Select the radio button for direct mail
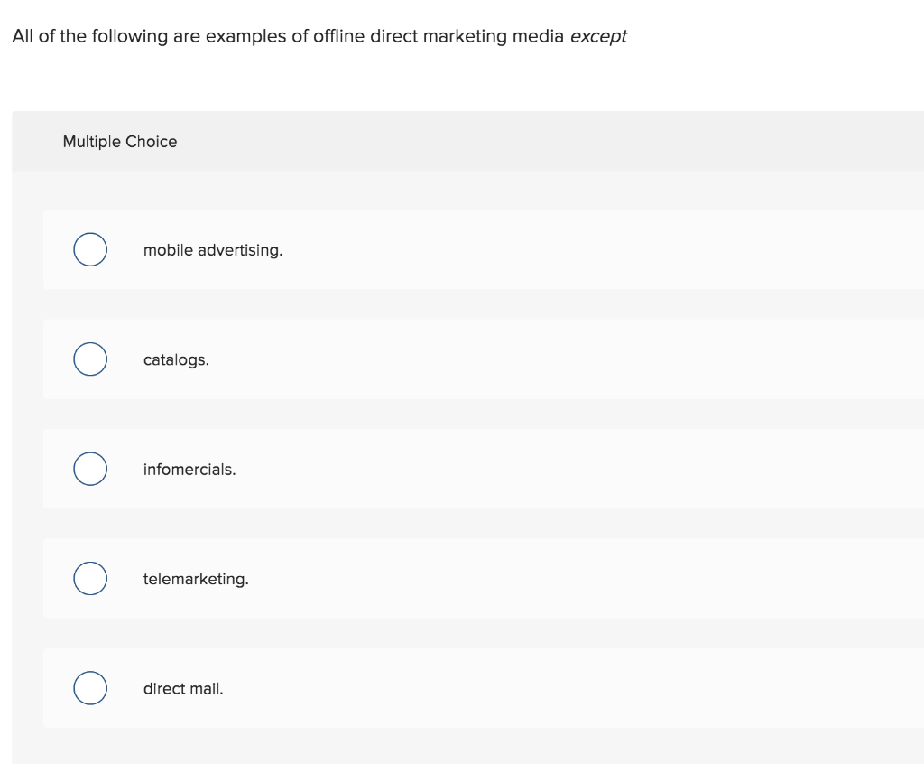The height and width of the screenshot is (764, 924). pos(89,688)
